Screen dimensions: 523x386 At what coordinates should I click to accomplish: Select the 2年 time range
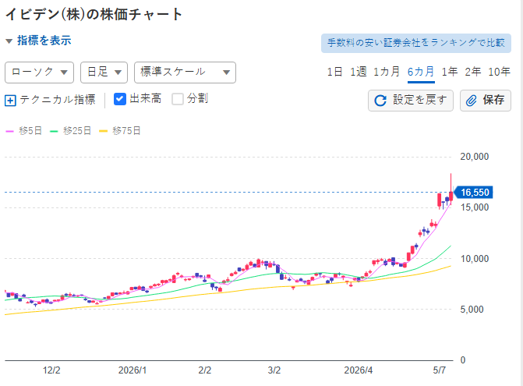(x=473, y=72)
